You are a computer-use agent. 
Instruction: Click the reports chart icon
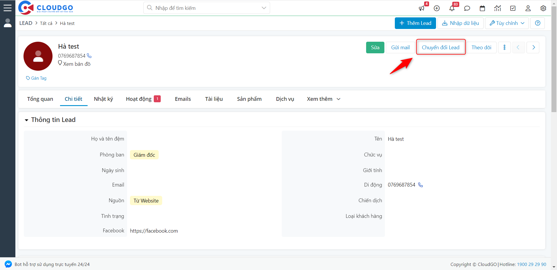[x=498, y=8]
